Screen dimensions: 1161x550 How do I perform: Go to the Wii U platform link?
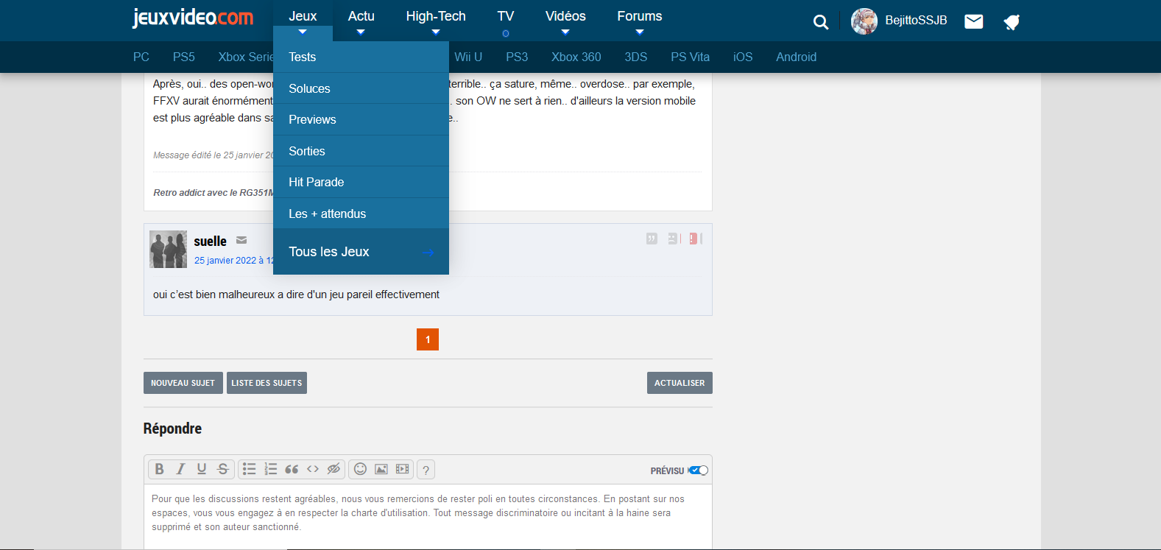tap(468, 57)
